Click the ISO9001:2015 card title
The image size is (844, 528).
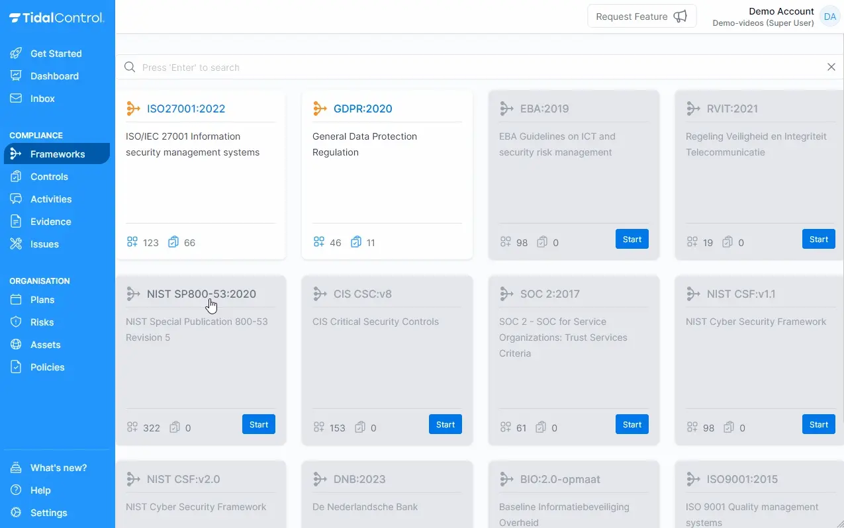pyautogui.click(x=742, y=479)
